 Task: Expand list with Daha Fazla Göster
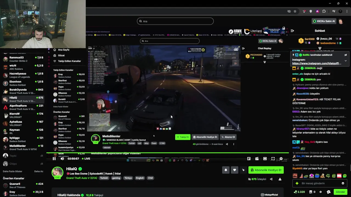pos(13,171)
